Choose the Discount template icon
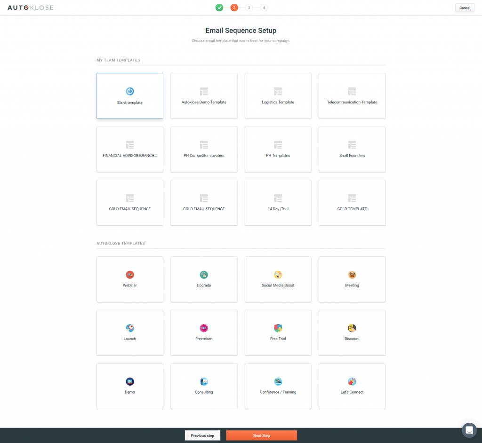 click(352, 328)
